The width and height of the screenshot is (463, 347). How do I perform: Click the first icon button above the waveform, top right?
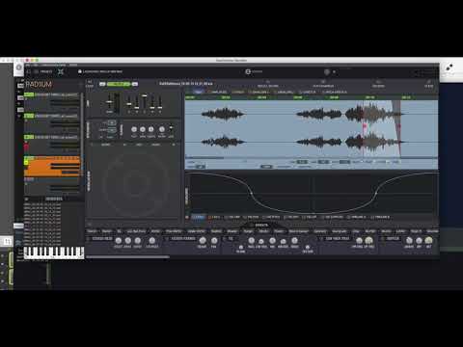click(x=267, y=84)
